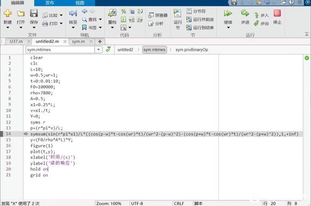Close the sym.m editor tab
Viewport: 311px width, 206px height.
pos(91,41)
